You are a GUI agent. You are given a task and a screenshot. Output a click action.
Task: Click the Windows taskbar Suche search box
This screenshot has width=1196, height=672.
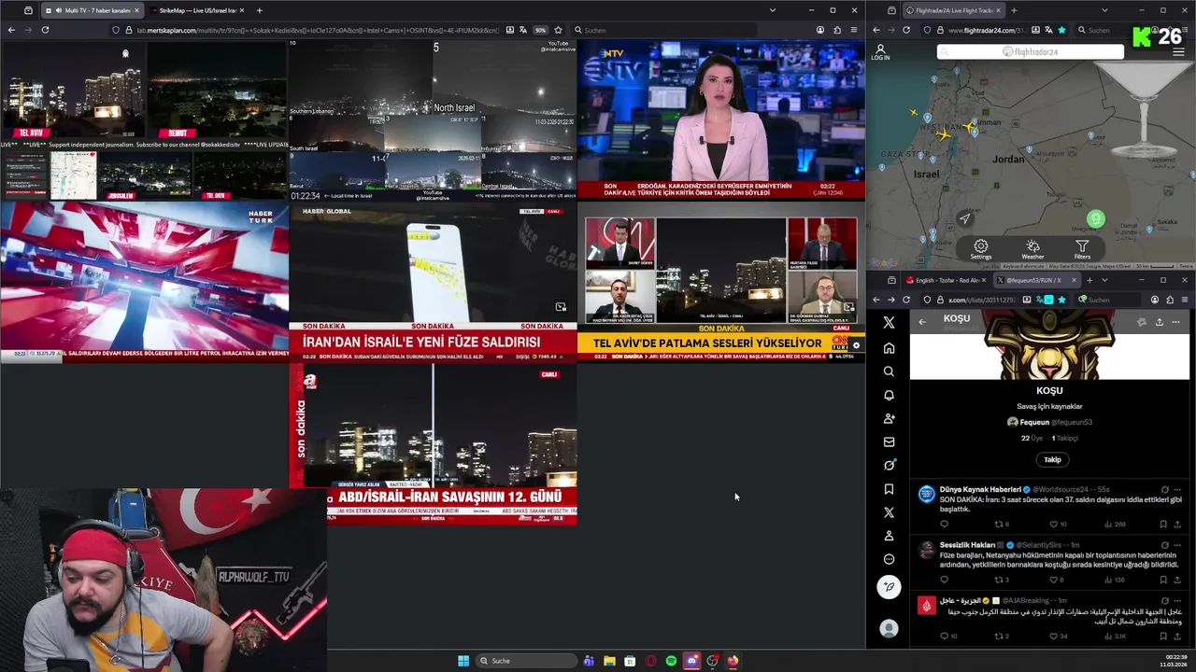(526, 661)
